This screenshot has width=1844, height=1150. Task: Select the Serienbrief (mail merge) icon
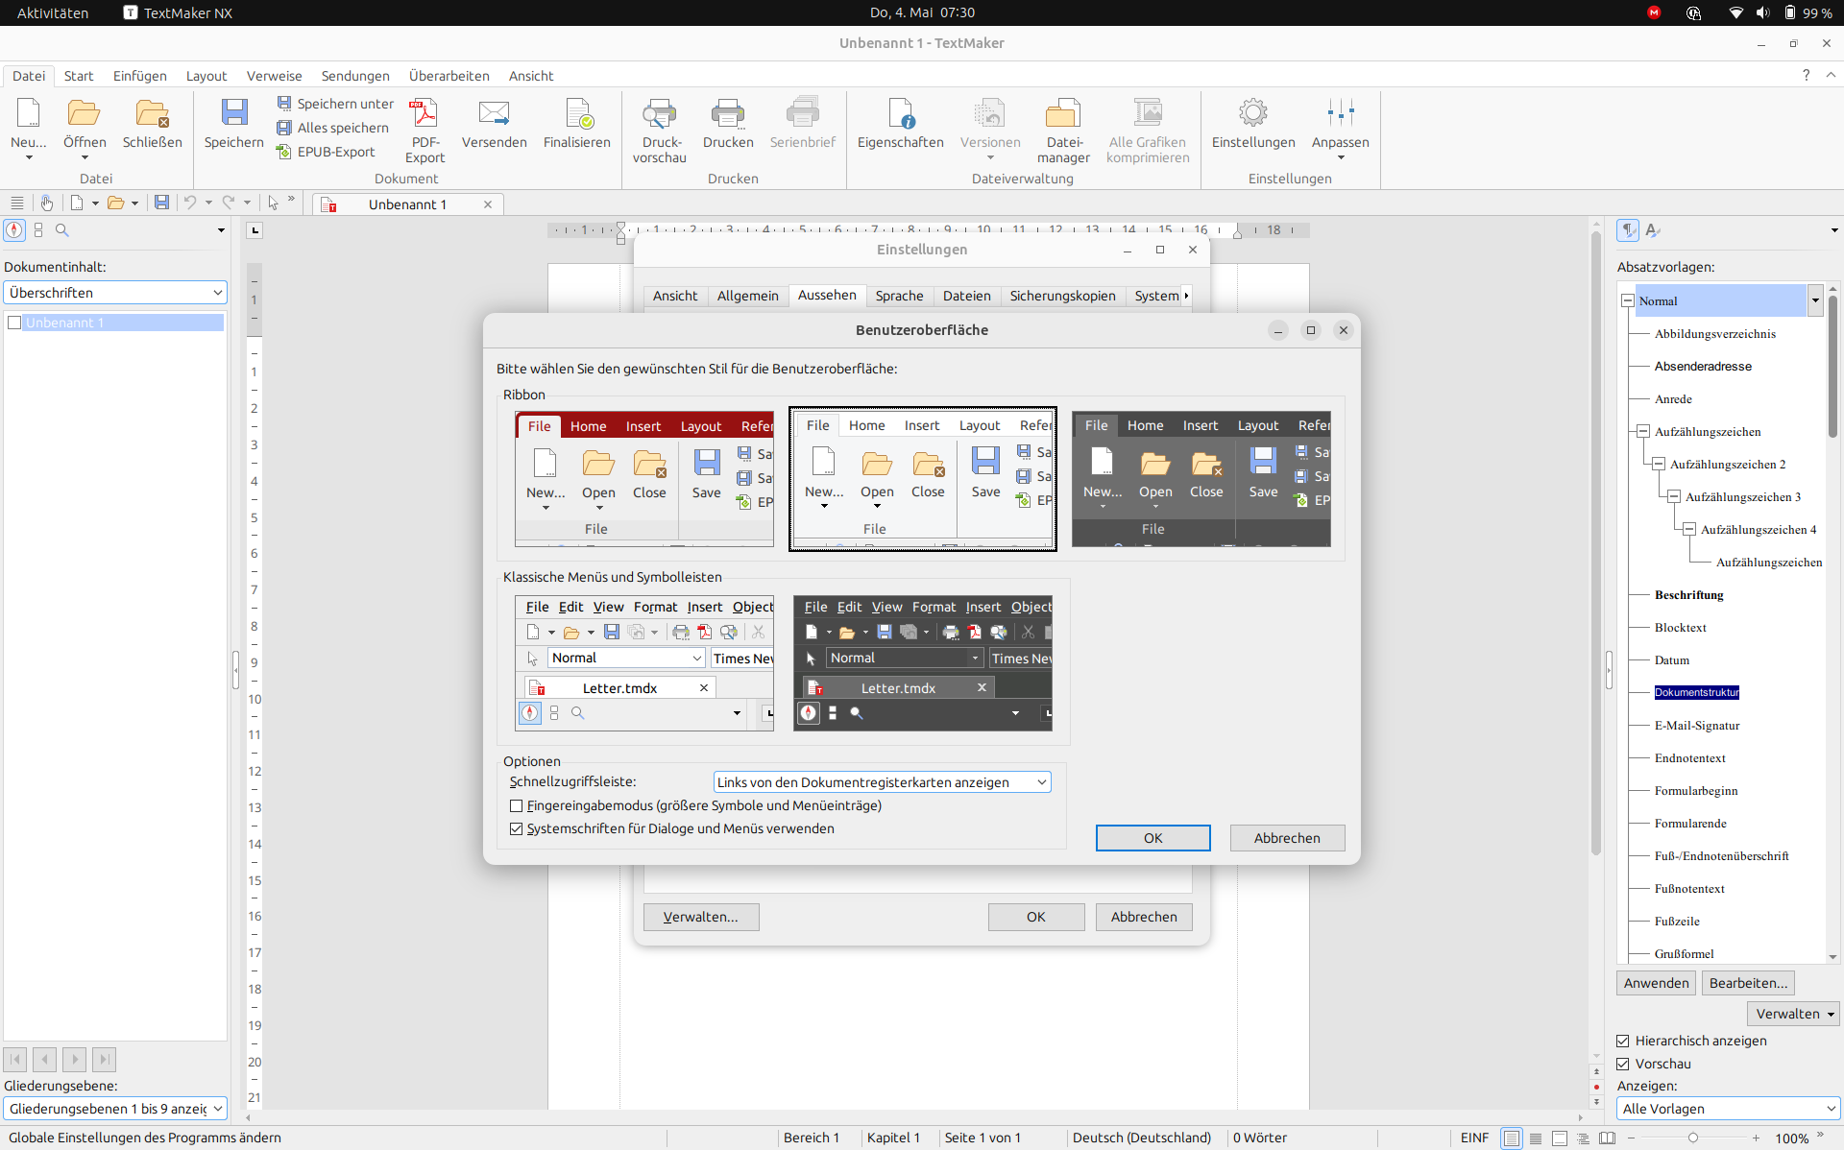click(803, 115)
